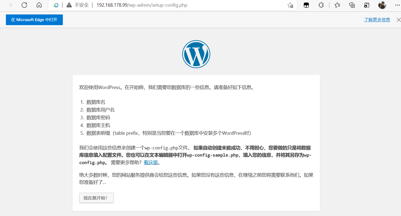The width and height of the screenshot is (401, 216).
Task: Click the 数据表前缀 (table prefix) list item
Action: pos(169,133)
